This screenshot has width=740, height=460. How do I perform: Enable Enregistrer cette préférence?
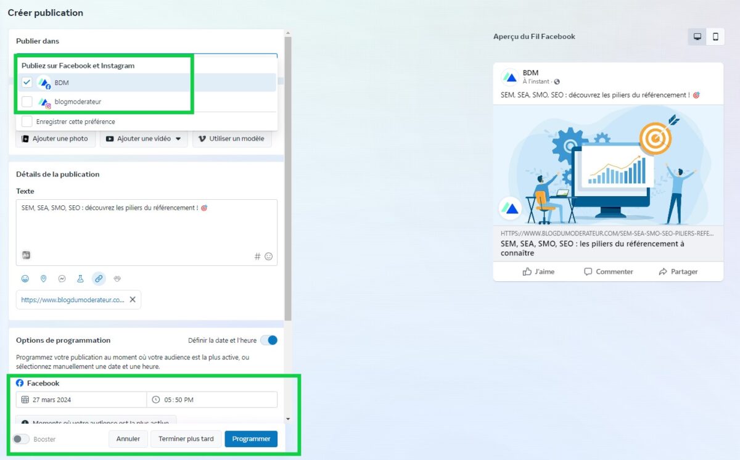(x=27, y=121)
